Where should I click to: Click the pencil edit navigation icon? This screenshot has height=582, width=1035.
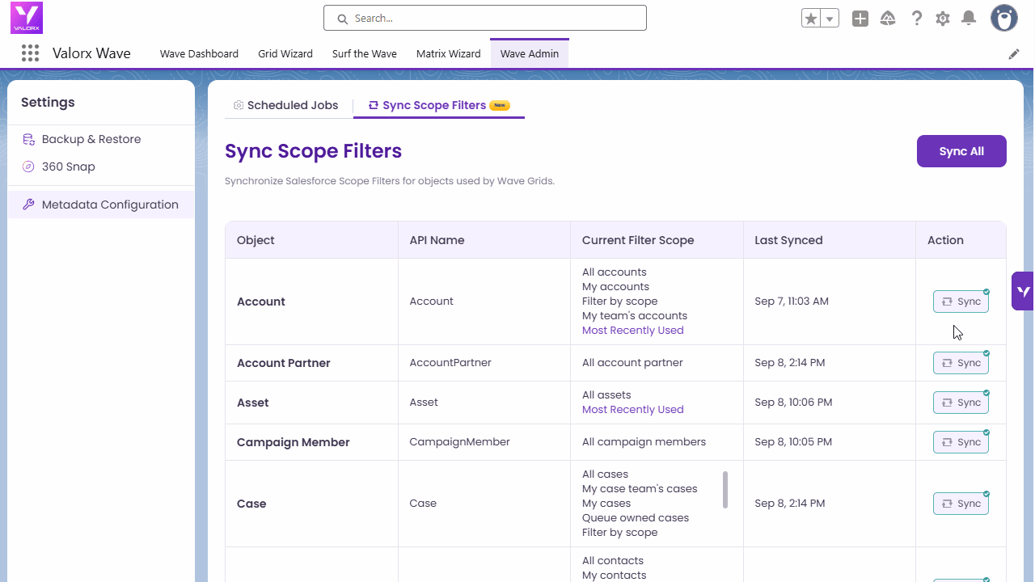pyautogui.click(x=1014, y=54)
